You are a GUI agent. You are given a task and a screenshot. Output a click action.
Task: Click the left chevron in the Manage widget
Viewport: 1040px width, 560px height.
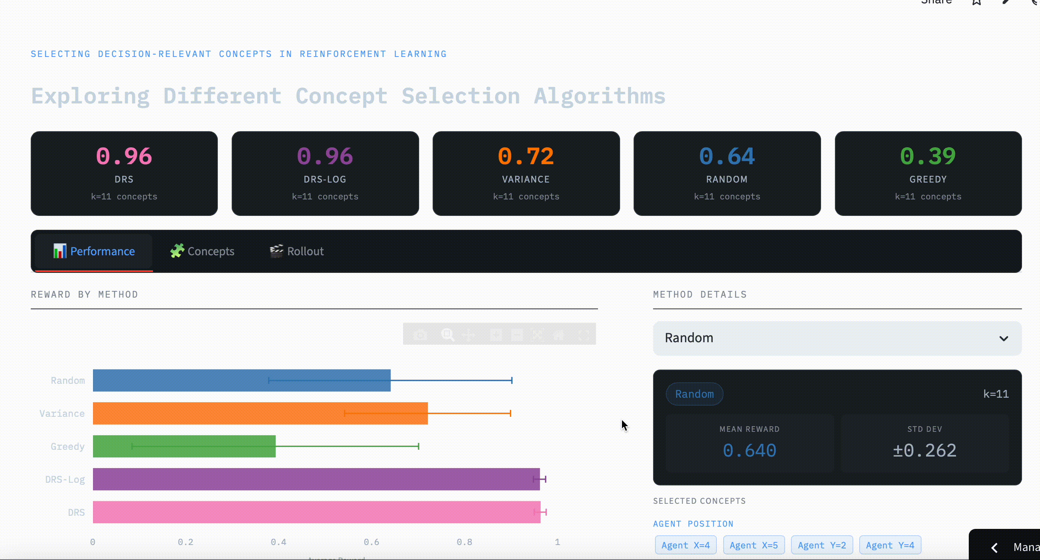click(x=994, y=548)
